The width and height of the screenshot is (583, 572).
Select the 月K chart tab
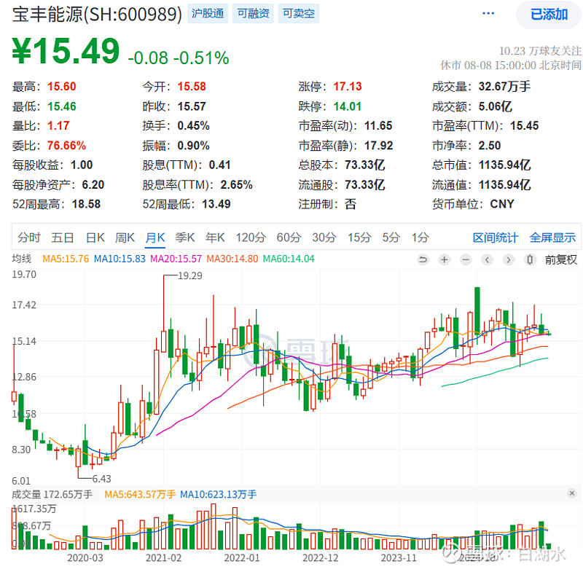click(155, 237)
